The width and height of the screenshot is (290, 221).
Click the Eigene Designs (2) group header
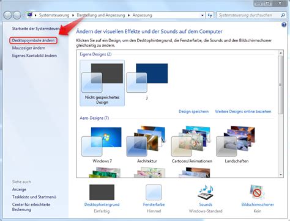click(95, 54)
